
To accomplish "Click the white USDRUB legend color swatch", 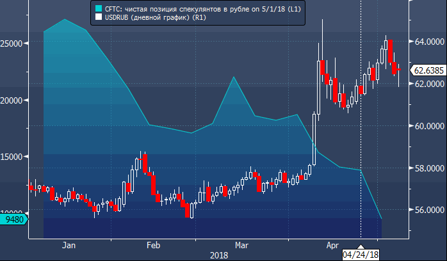I will pyautogui.click(x=98, y=18).
